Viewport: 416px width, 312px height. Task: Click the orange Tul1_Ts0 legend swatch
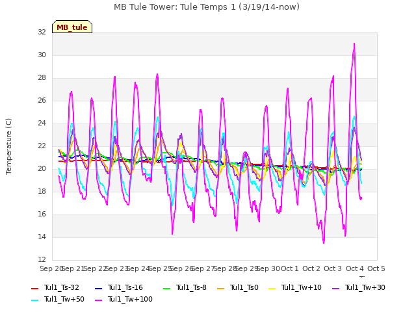click(x=221, y=289)
